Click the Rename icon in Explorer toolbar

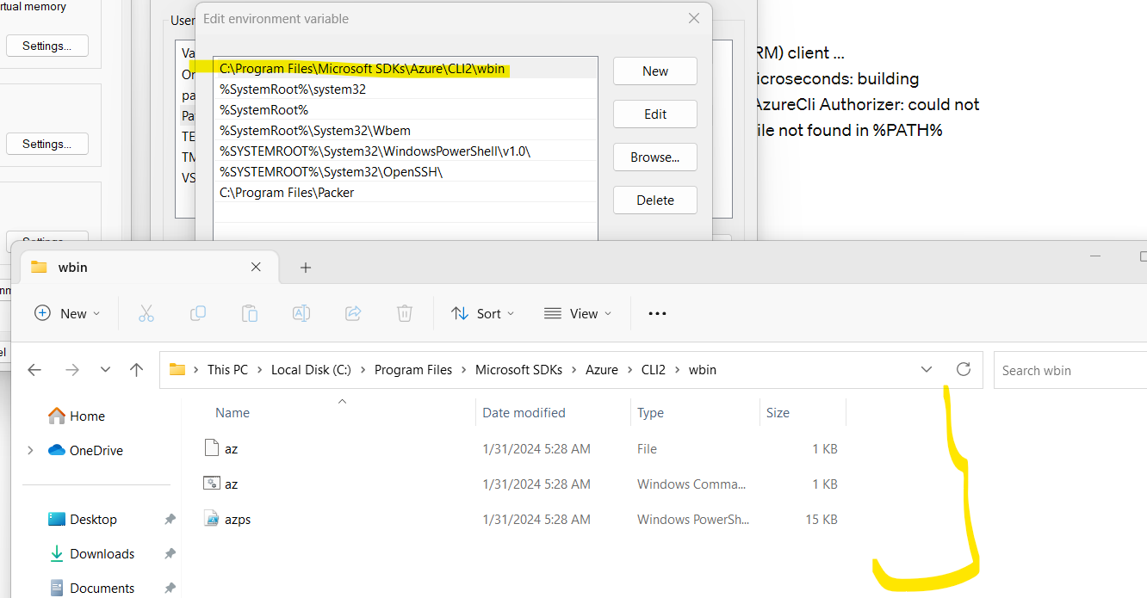coord(301,314)
